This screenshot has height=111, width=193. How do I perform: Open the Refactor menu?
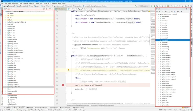tap(32, 3)
